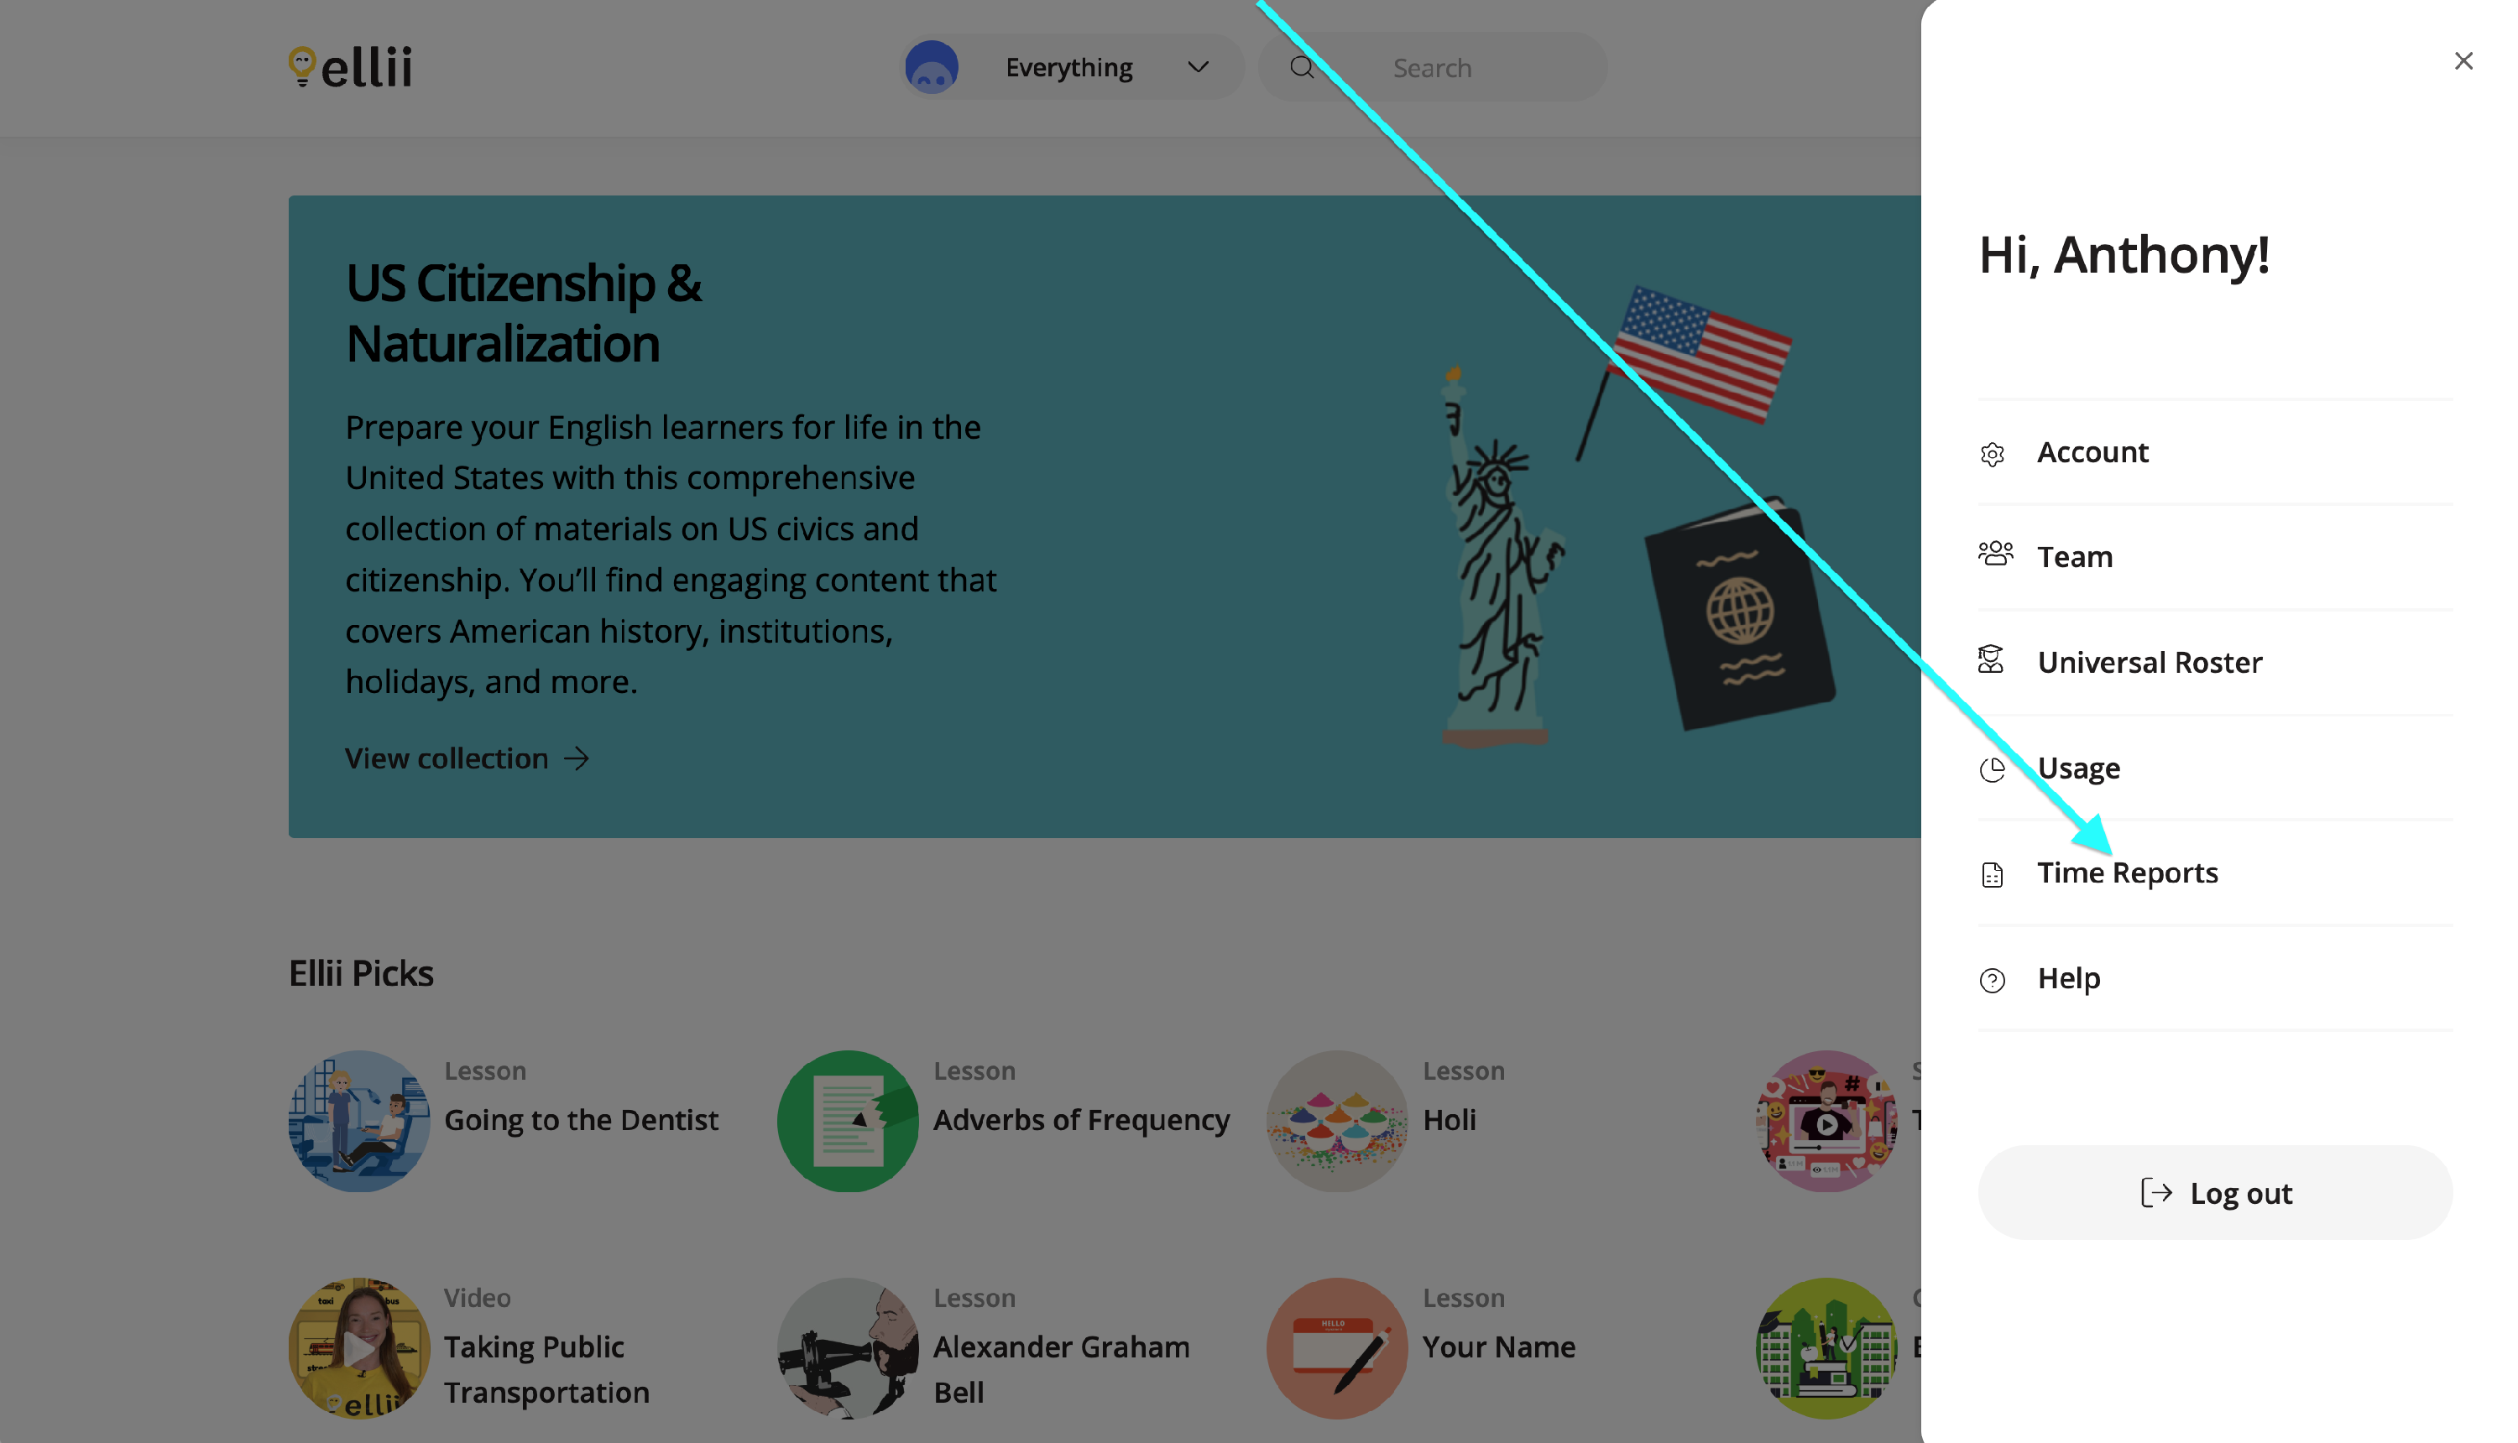The width and height of the screenshot is (2518, 1443).
Task: Open the View collection link
Action: click(x=467, y=758)
